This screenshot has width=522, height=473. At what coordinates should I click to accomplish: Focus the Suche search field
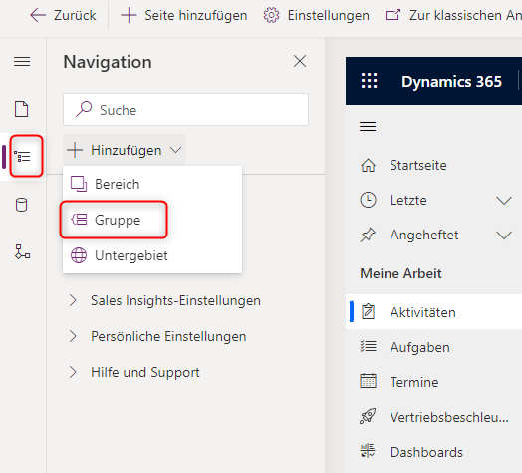(x=185, y=110)
